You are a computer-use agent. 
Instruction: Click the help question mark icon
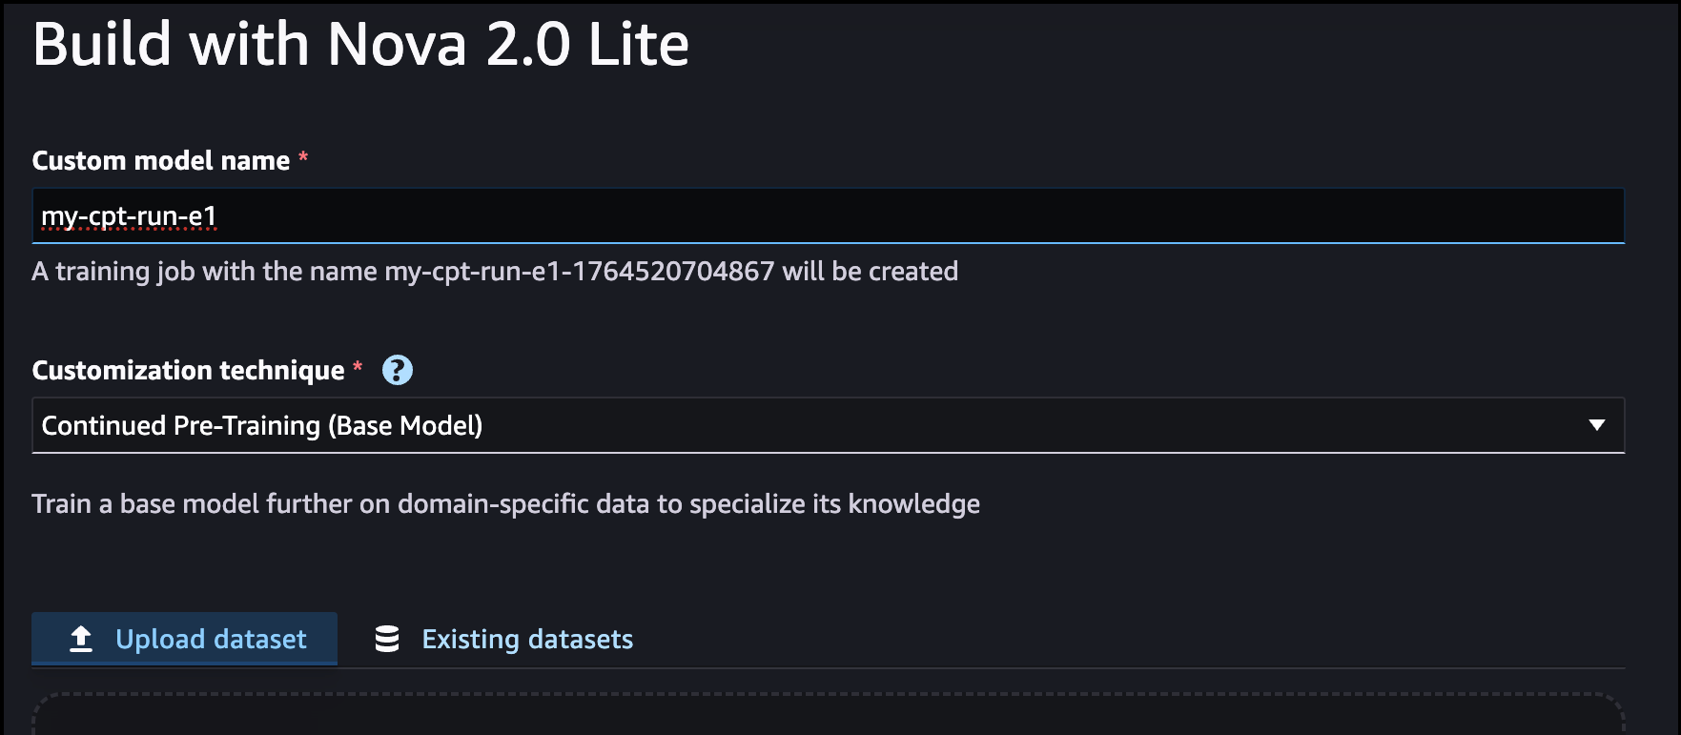click(x=398, y=370)
